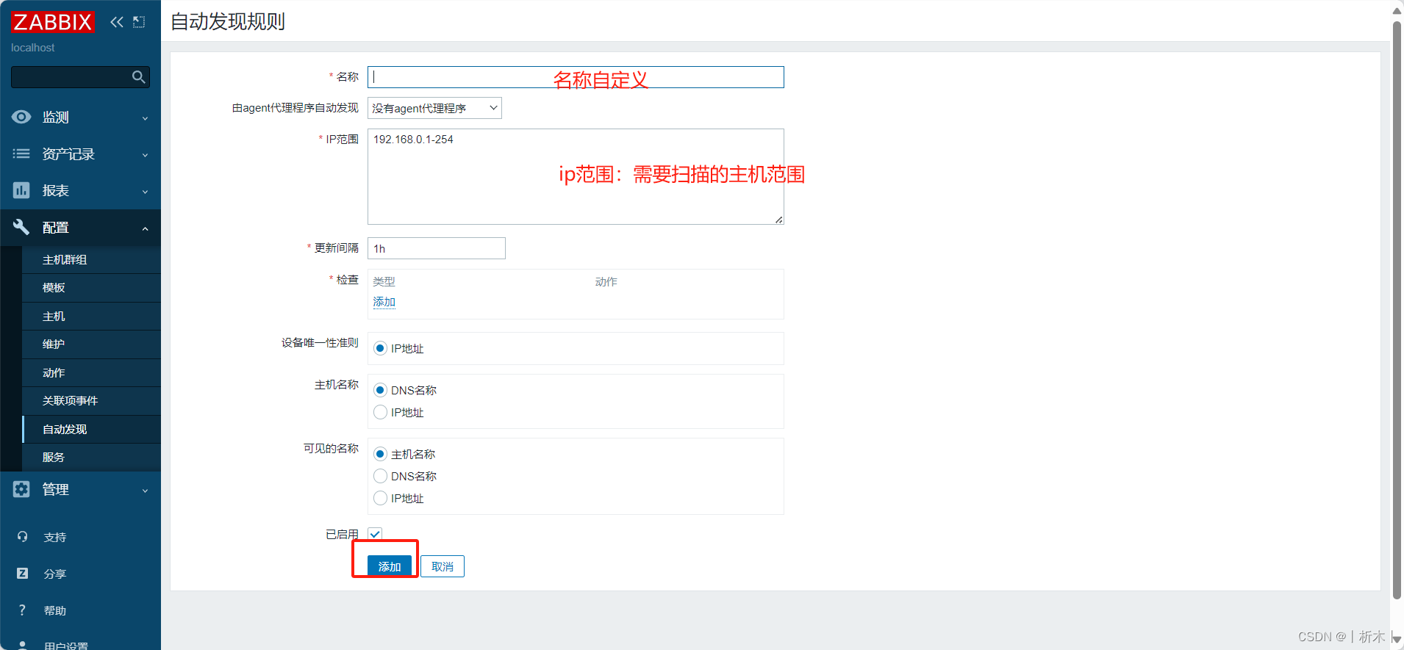Click the chart icon for 报表
1404x650 pixels.
point(21,190)
